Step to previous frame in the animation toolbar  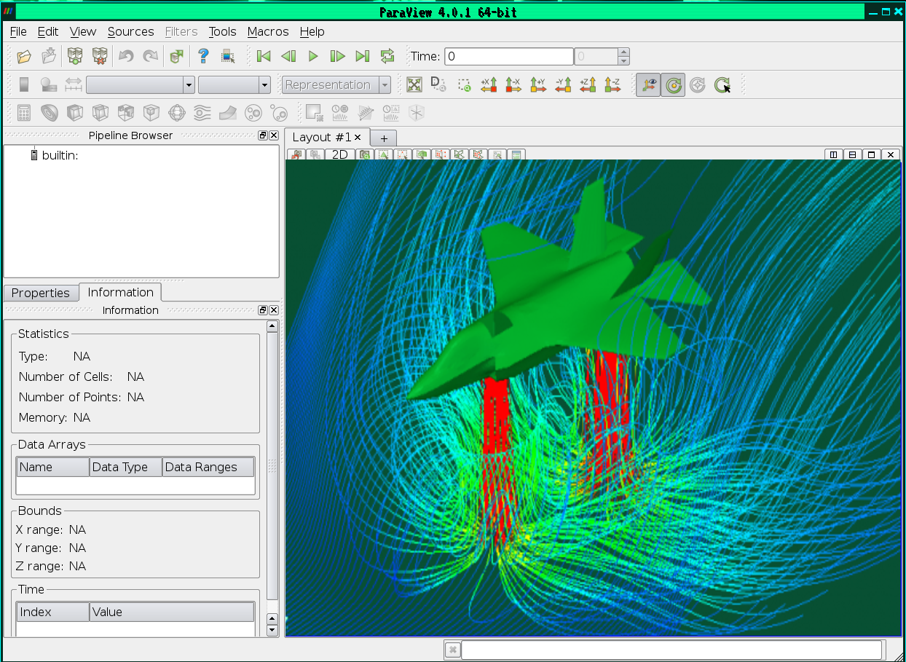click(x=288, y=56)
